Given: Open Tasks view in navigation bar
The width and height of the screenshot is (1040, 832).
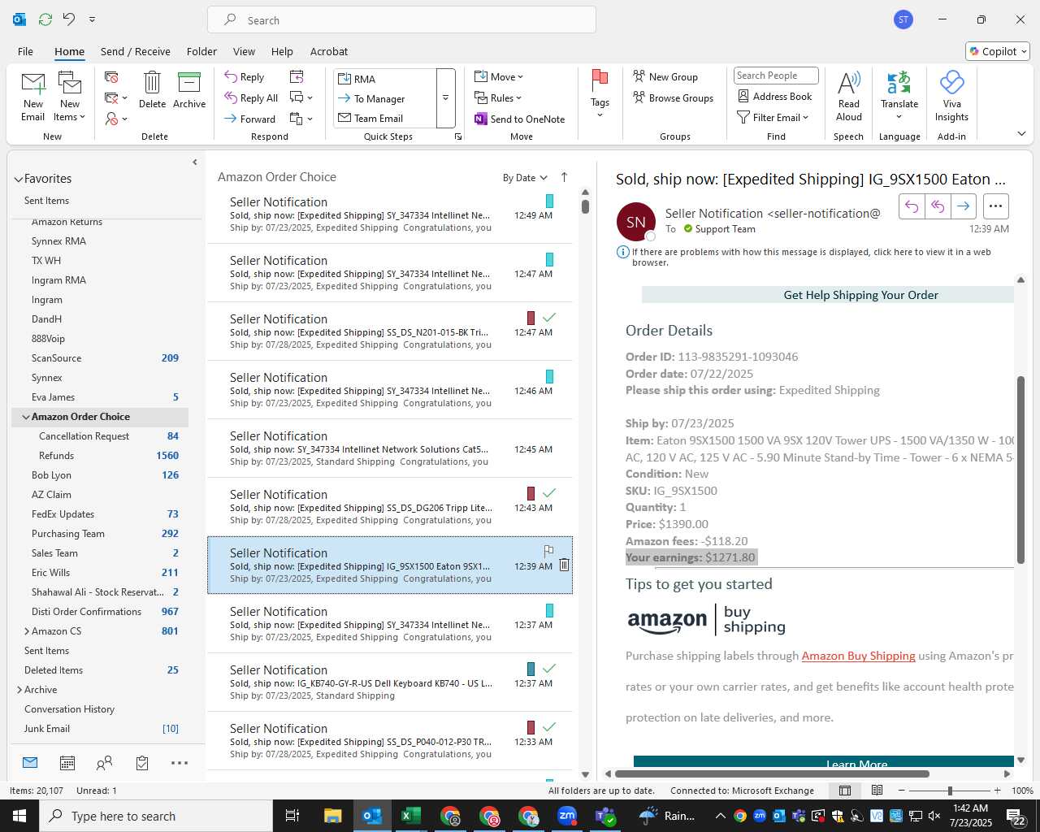Looking at the screenshot, I should coord(142,763).
